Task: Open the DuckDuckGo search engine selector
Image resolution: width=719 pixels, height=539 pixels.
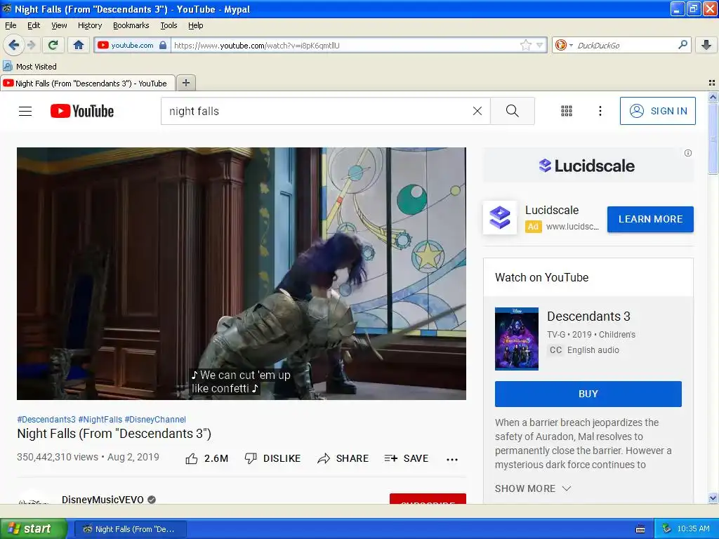Action: (x=564, y=45)
